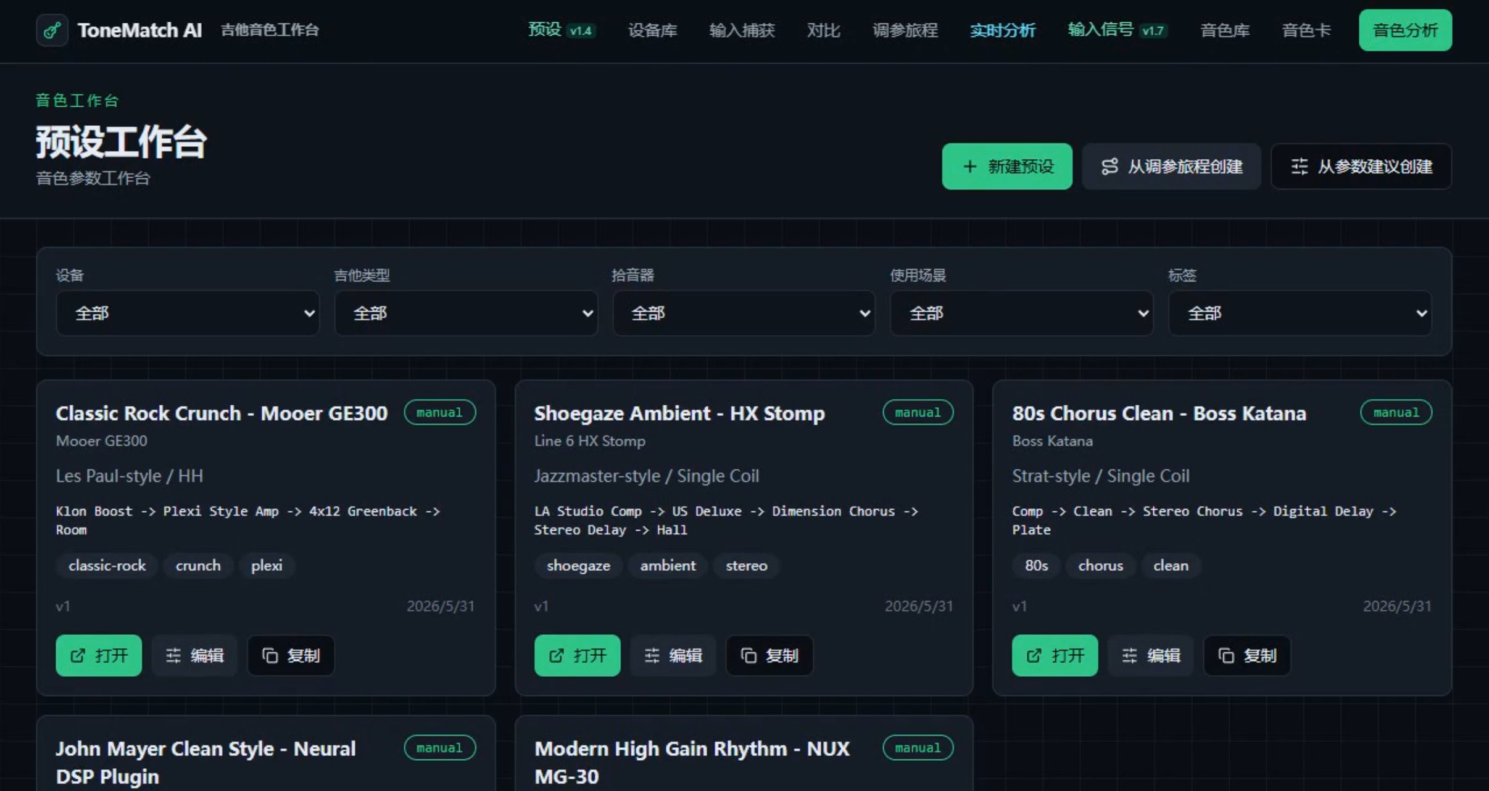Click the 音色分析 button
Viewport: 1489px width, 791px height.
(1405, 30)
